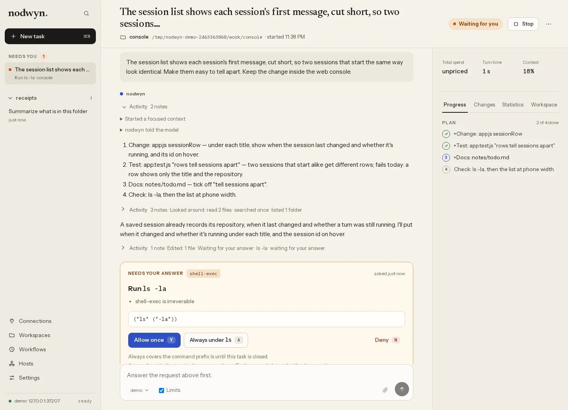Deny the shell-exec request

tap(387, 340)
